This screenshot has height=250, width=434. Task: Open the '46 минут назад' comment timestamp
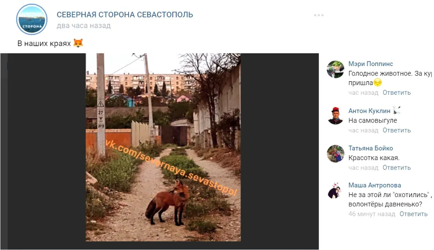[x=372, y=214]
